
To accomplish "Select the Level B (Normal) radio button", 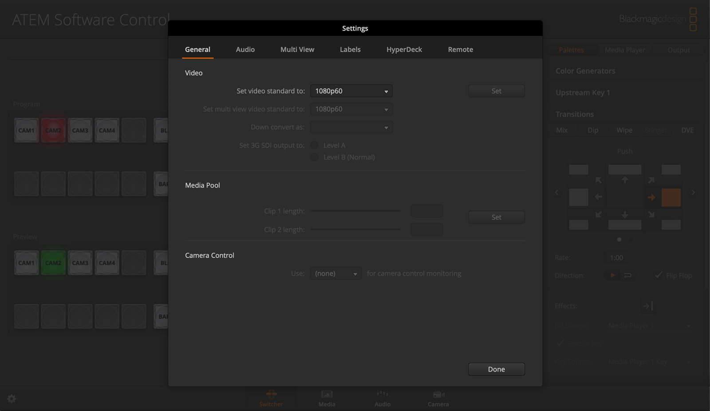I will point(314,157).
